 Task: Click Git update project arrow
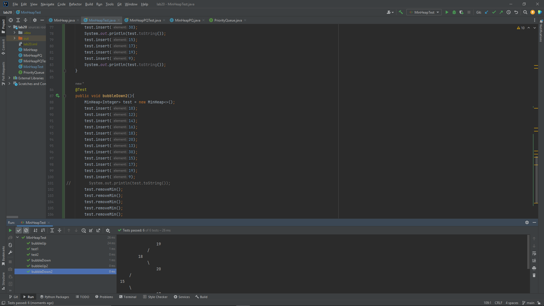tap(486, 12)
